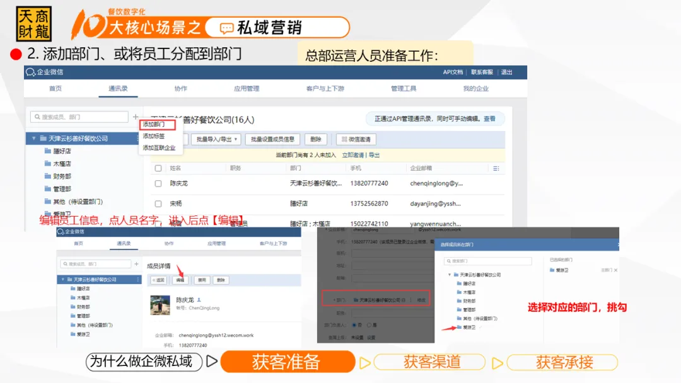Viewport: 681px width, 383px height.
Task: Click 编辑 button in member details
Action: pos(180,280)
